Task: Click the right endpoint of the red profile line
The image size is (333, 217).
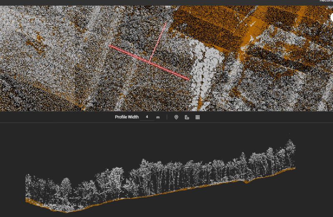Action: pos(189,79)
